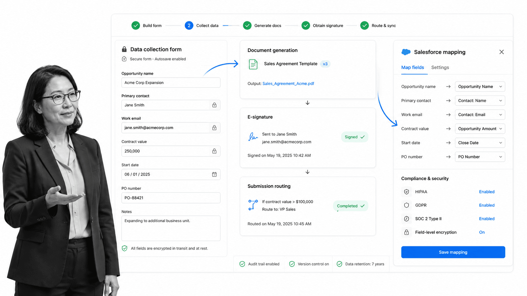Viewport: 527px width, 296px height.
Task: Click the Salesforce cloud logo
Action: [406, 52]
